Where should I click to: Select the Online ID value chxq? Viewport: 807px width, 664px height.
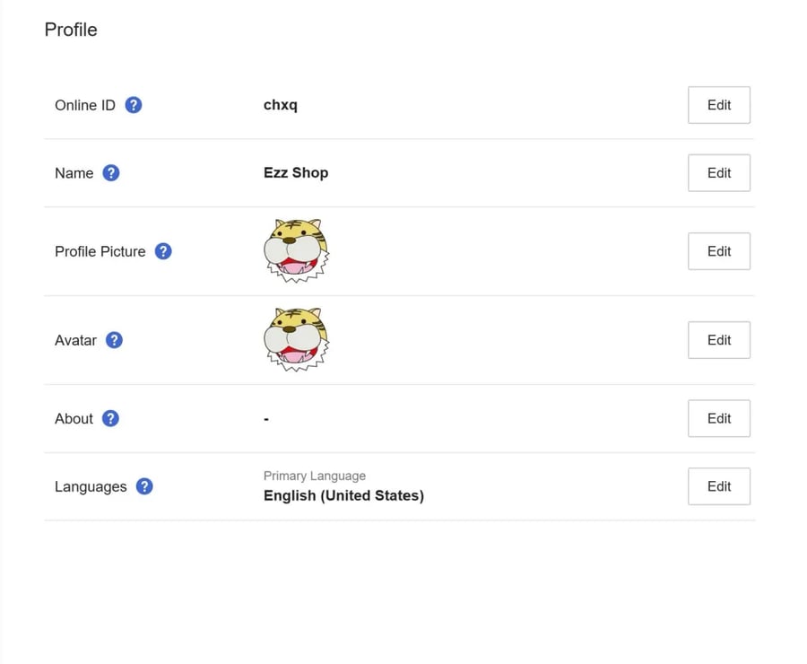(x=281, y=105)
